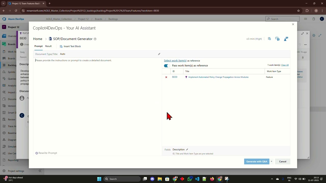Open Windows Start menu
The width and height of the screenshot is (326, 183).
click(99, 179)
